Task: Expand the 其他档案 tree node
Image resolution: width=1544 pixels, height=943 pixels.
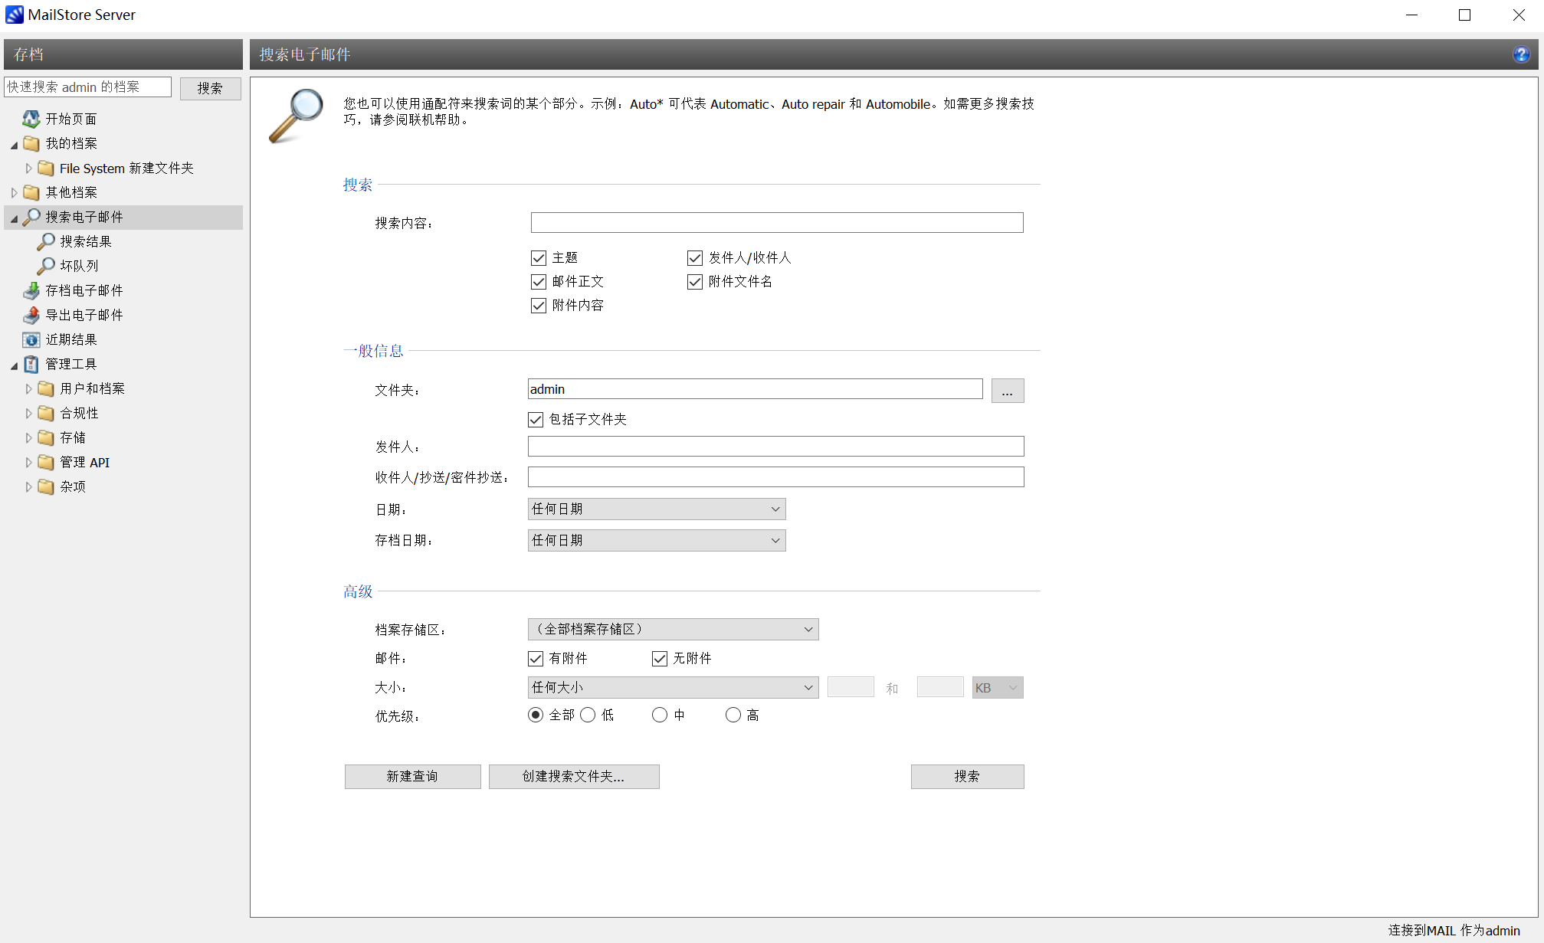Action: (x=14, y=193)
